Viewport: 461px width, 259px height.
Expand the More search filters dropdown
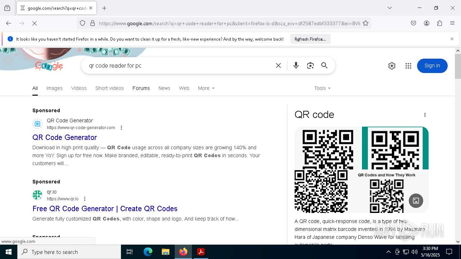[x=206, y=88]
